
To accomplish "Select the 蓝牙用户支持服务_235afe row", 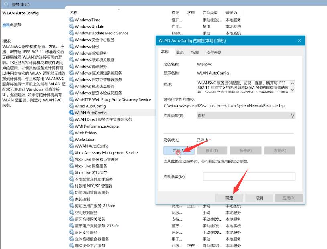I will pyautogui.click(x=155, y=226).
